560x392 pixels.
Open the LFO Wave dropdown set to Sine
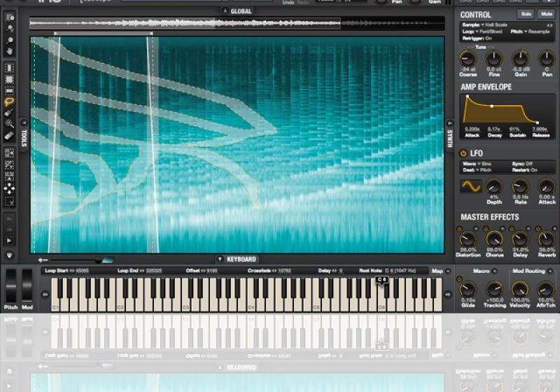[x=482, y=164]
